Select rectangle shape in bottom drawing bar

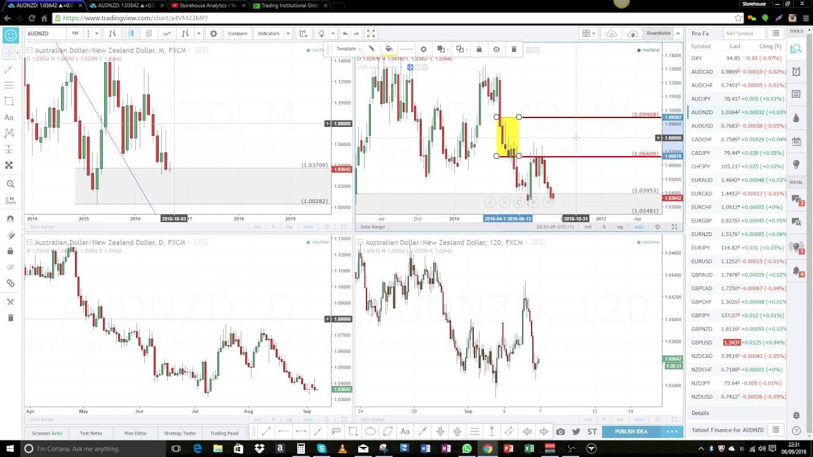click(353, 432)
